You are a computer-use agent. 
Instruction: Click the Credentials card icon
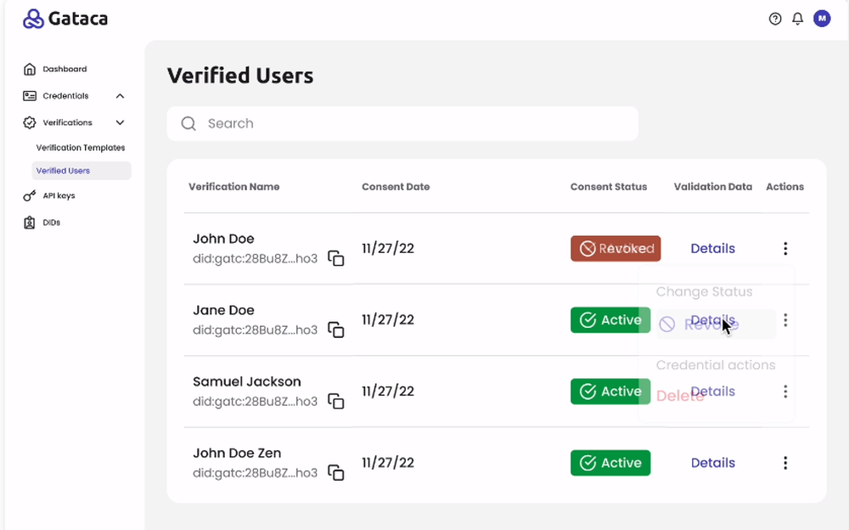coord(30,96)
